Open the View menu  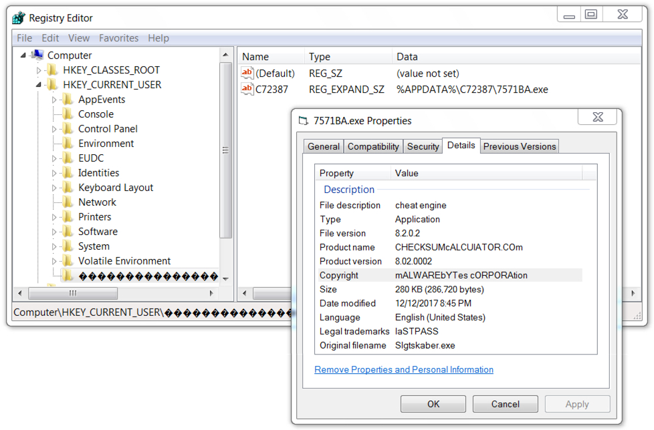pos(79,38)
